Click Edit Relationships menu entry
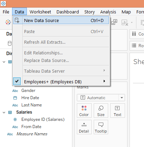Screen dimensions: 144x147 (61, 53)
